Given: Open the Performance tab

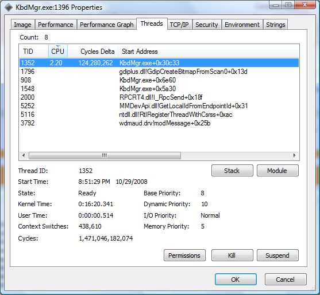Looking at the screenshot, I should point(56,25).
